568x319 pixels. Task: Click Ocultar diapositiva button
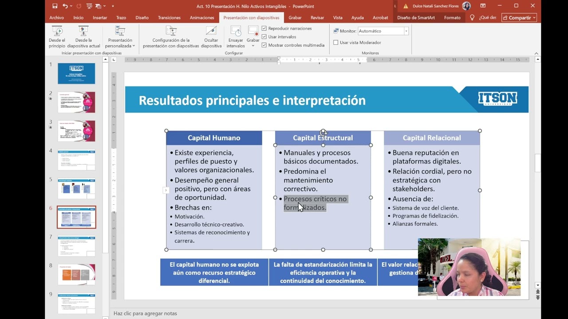coord(211,37)
